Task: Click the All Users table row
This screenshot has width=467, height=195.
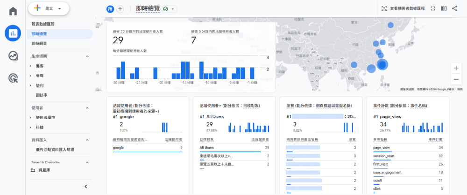Action: (234, 148)
